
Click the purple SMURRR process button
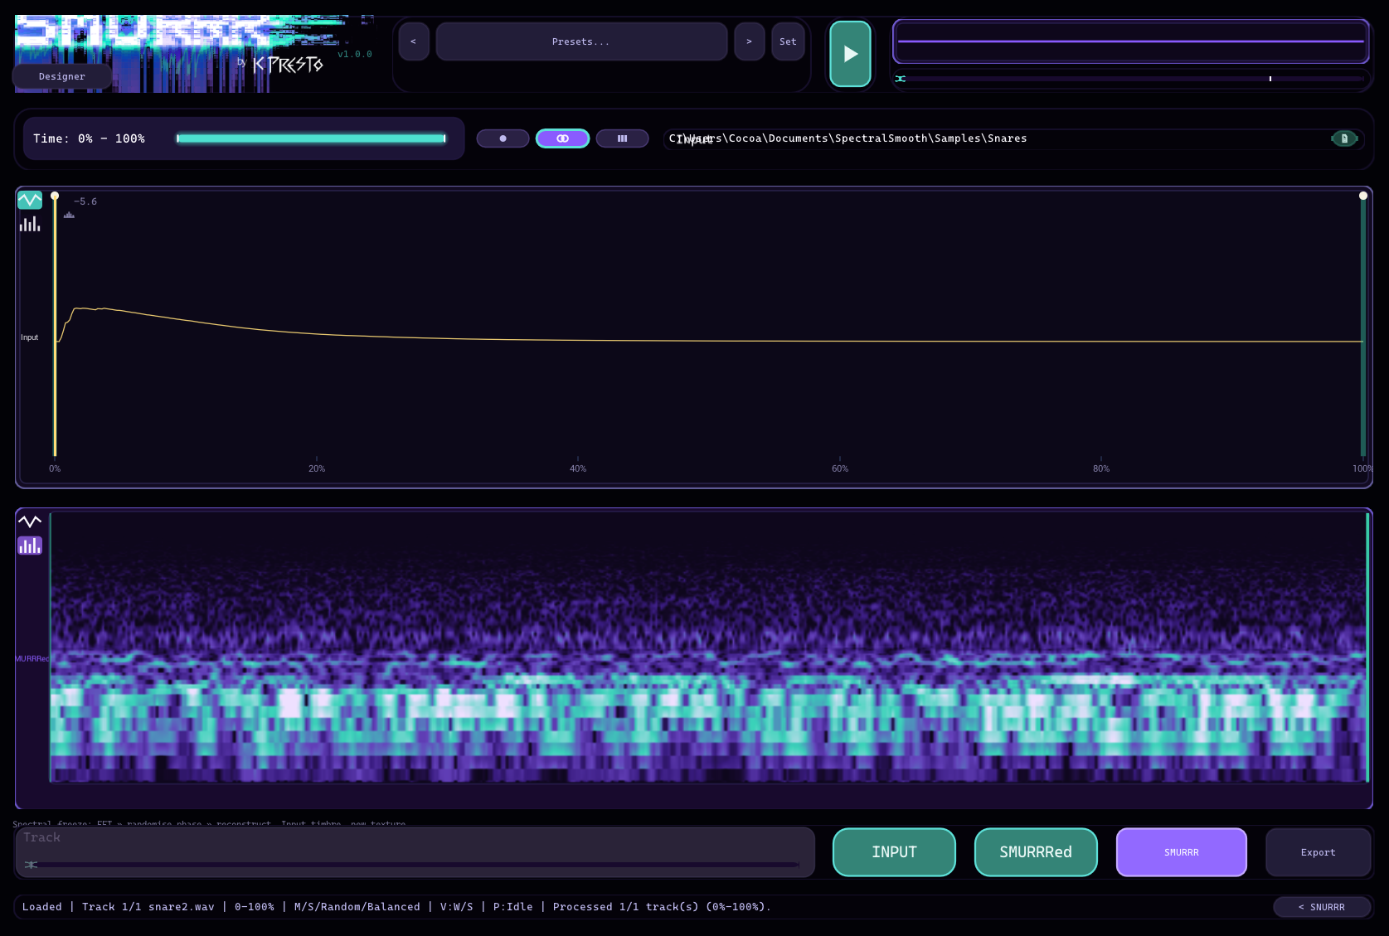[1182, 852]
